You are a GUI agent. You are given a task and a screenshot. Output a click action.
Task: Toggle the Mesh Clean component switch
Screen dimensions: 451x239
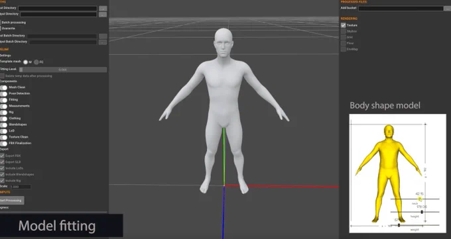point(3,87)
